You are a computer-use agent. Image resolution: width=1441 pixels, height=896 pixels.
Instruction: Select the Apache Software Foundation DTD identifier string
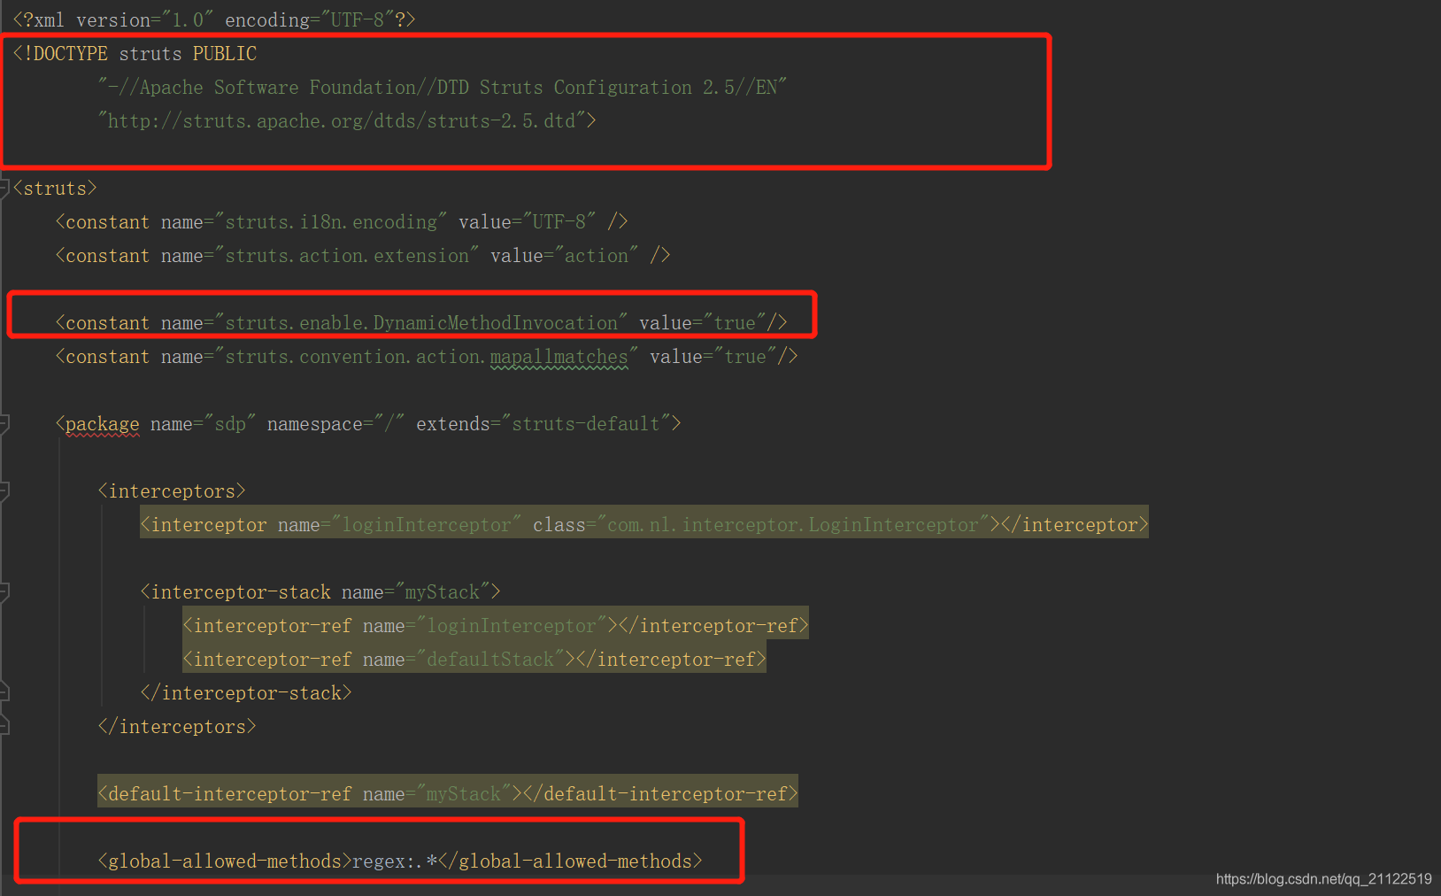click(x=442, y=87)
